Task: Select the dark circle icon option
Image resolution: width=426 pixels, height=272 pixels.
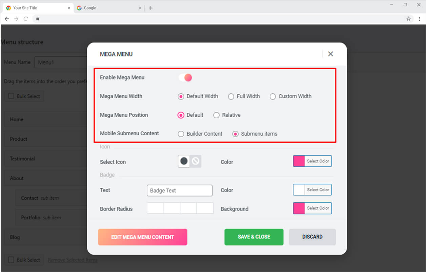Action: coord(184,161)
